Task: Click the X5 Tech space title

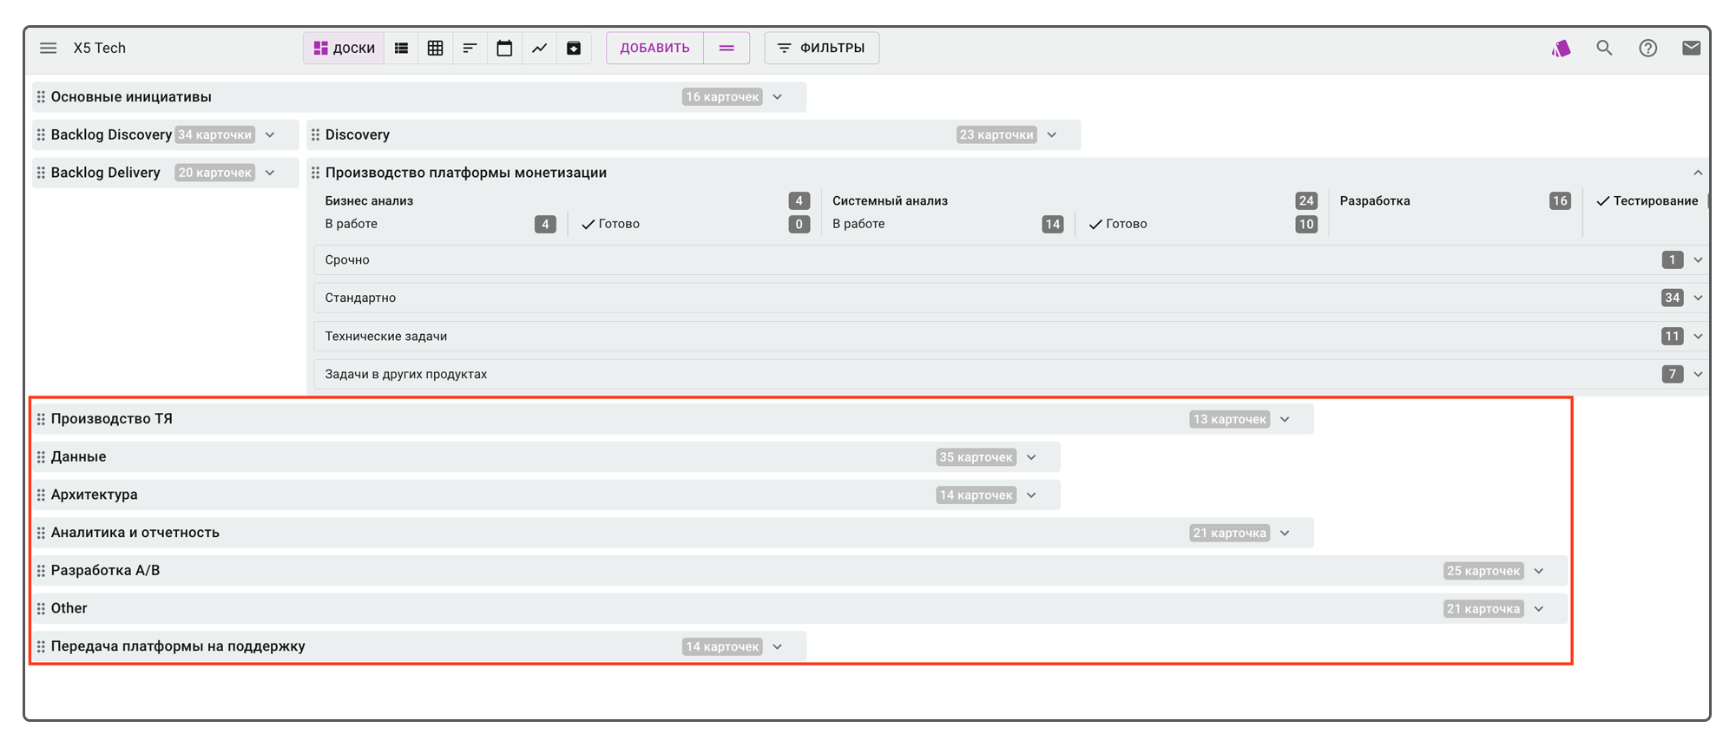Action: (100, 49)
